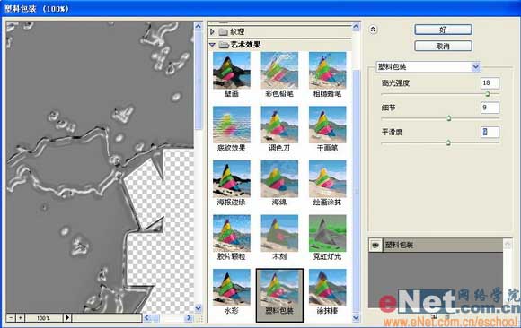Click the zoom out minus button
This screenshot has width=521, height=328.
(11, 318)
